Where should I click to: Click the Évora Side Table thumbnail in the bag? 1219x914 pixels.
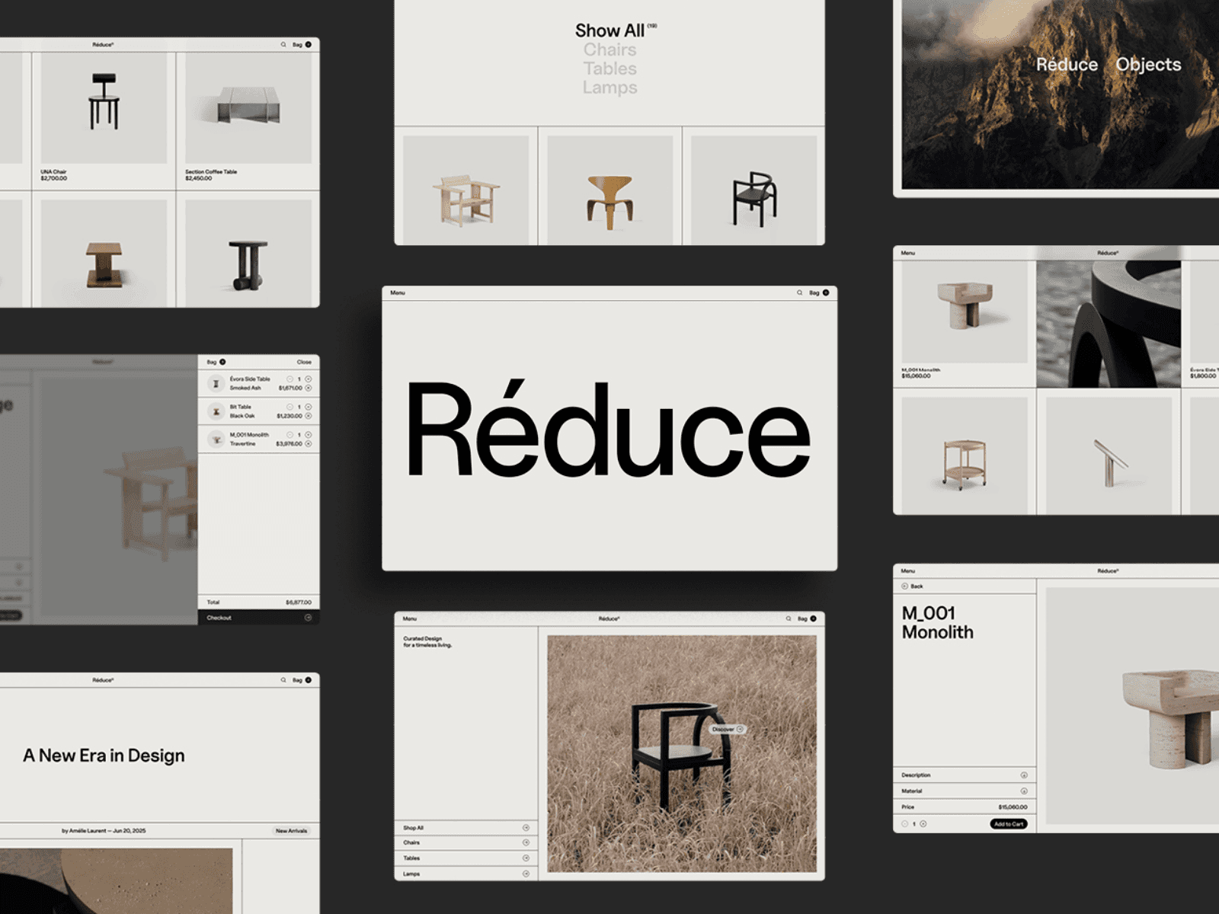216,383
